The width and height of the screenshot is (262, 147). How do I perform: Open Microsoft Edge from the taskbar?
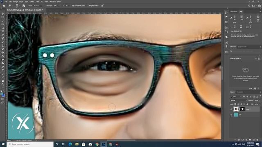tap(70, 144)
